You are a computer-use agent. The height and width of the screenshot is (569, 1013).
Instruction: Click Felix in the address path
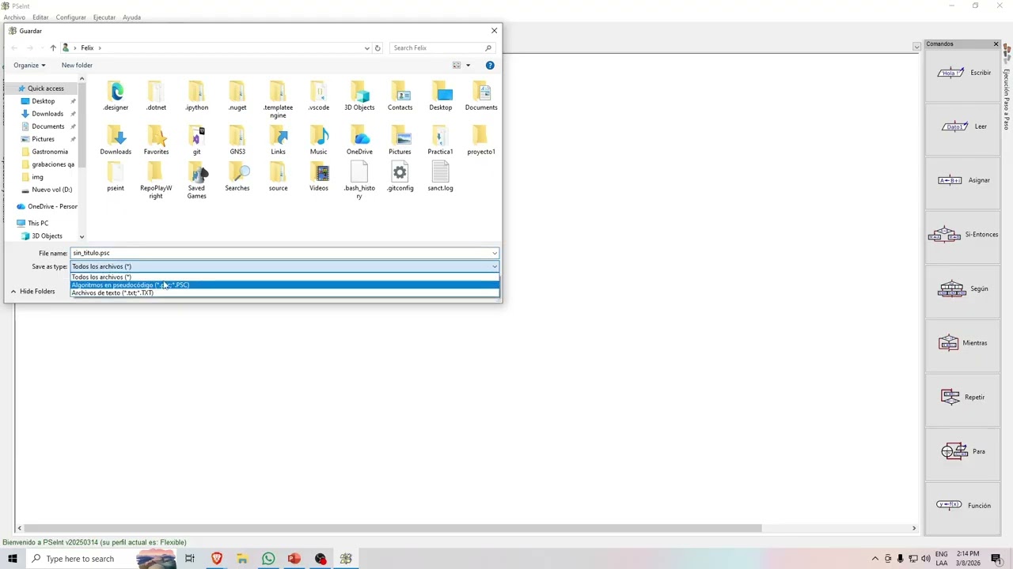[87, 48]
